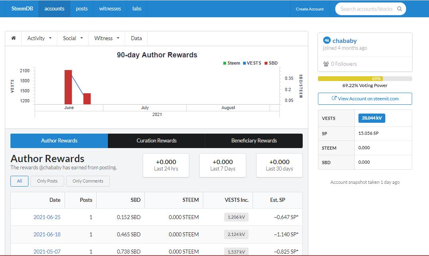Open the Data tab
Viewport: 429px width, 256px height.
coord(136,39)
